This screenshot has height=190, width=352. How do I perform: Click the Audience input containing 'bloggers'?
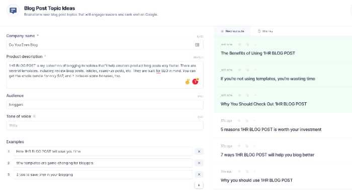click(105, 105)
